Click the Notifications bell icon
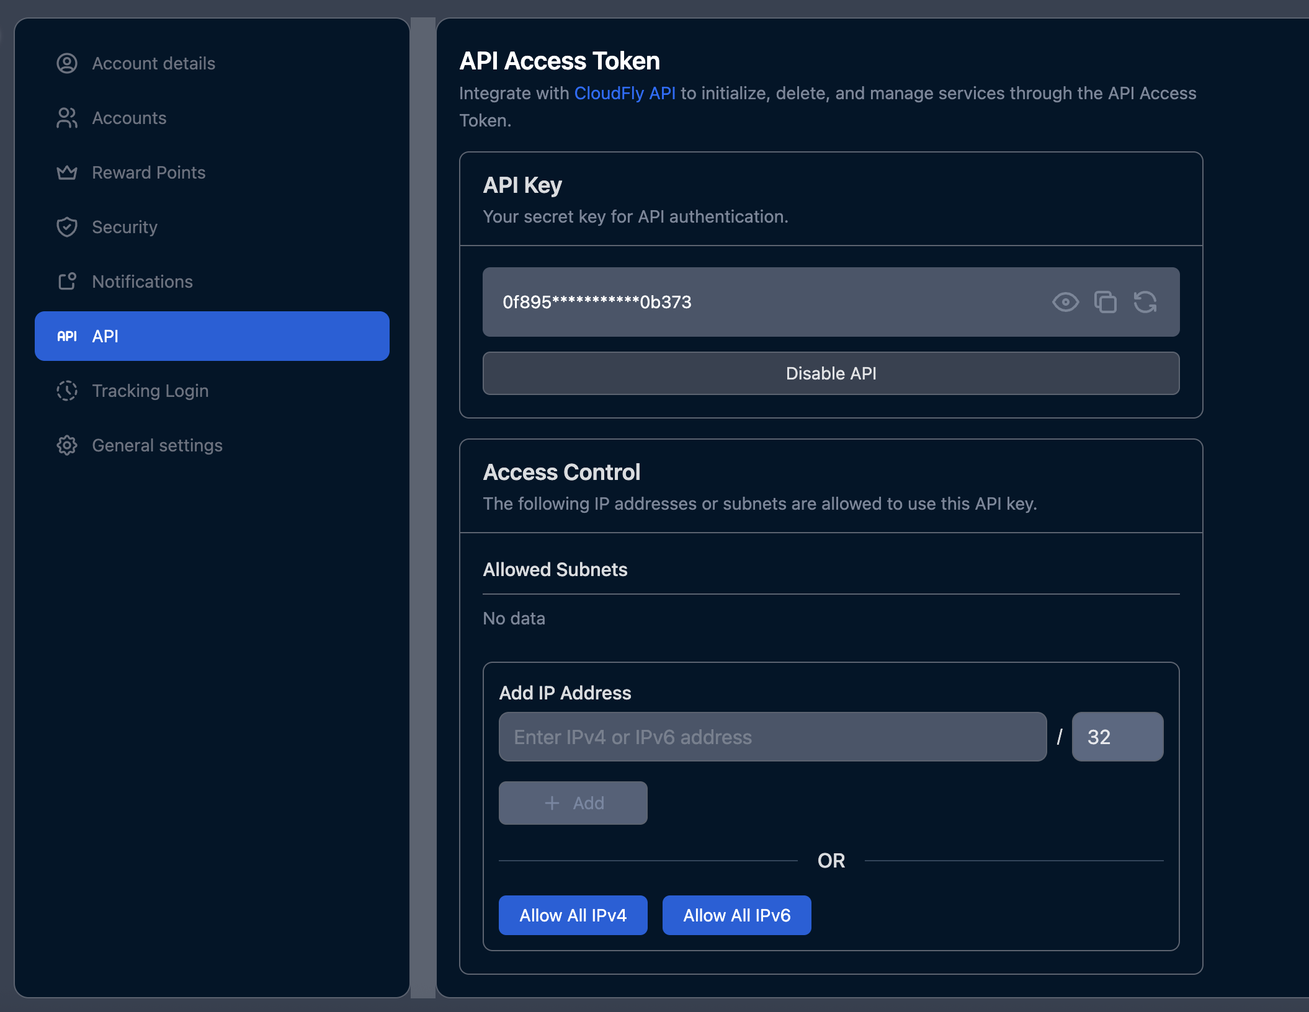The image size is (1309, 1012). (67, 282)
